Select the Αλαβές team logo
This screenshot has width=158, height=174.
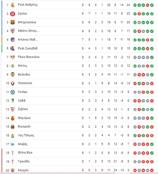click(x=13, y=144)
